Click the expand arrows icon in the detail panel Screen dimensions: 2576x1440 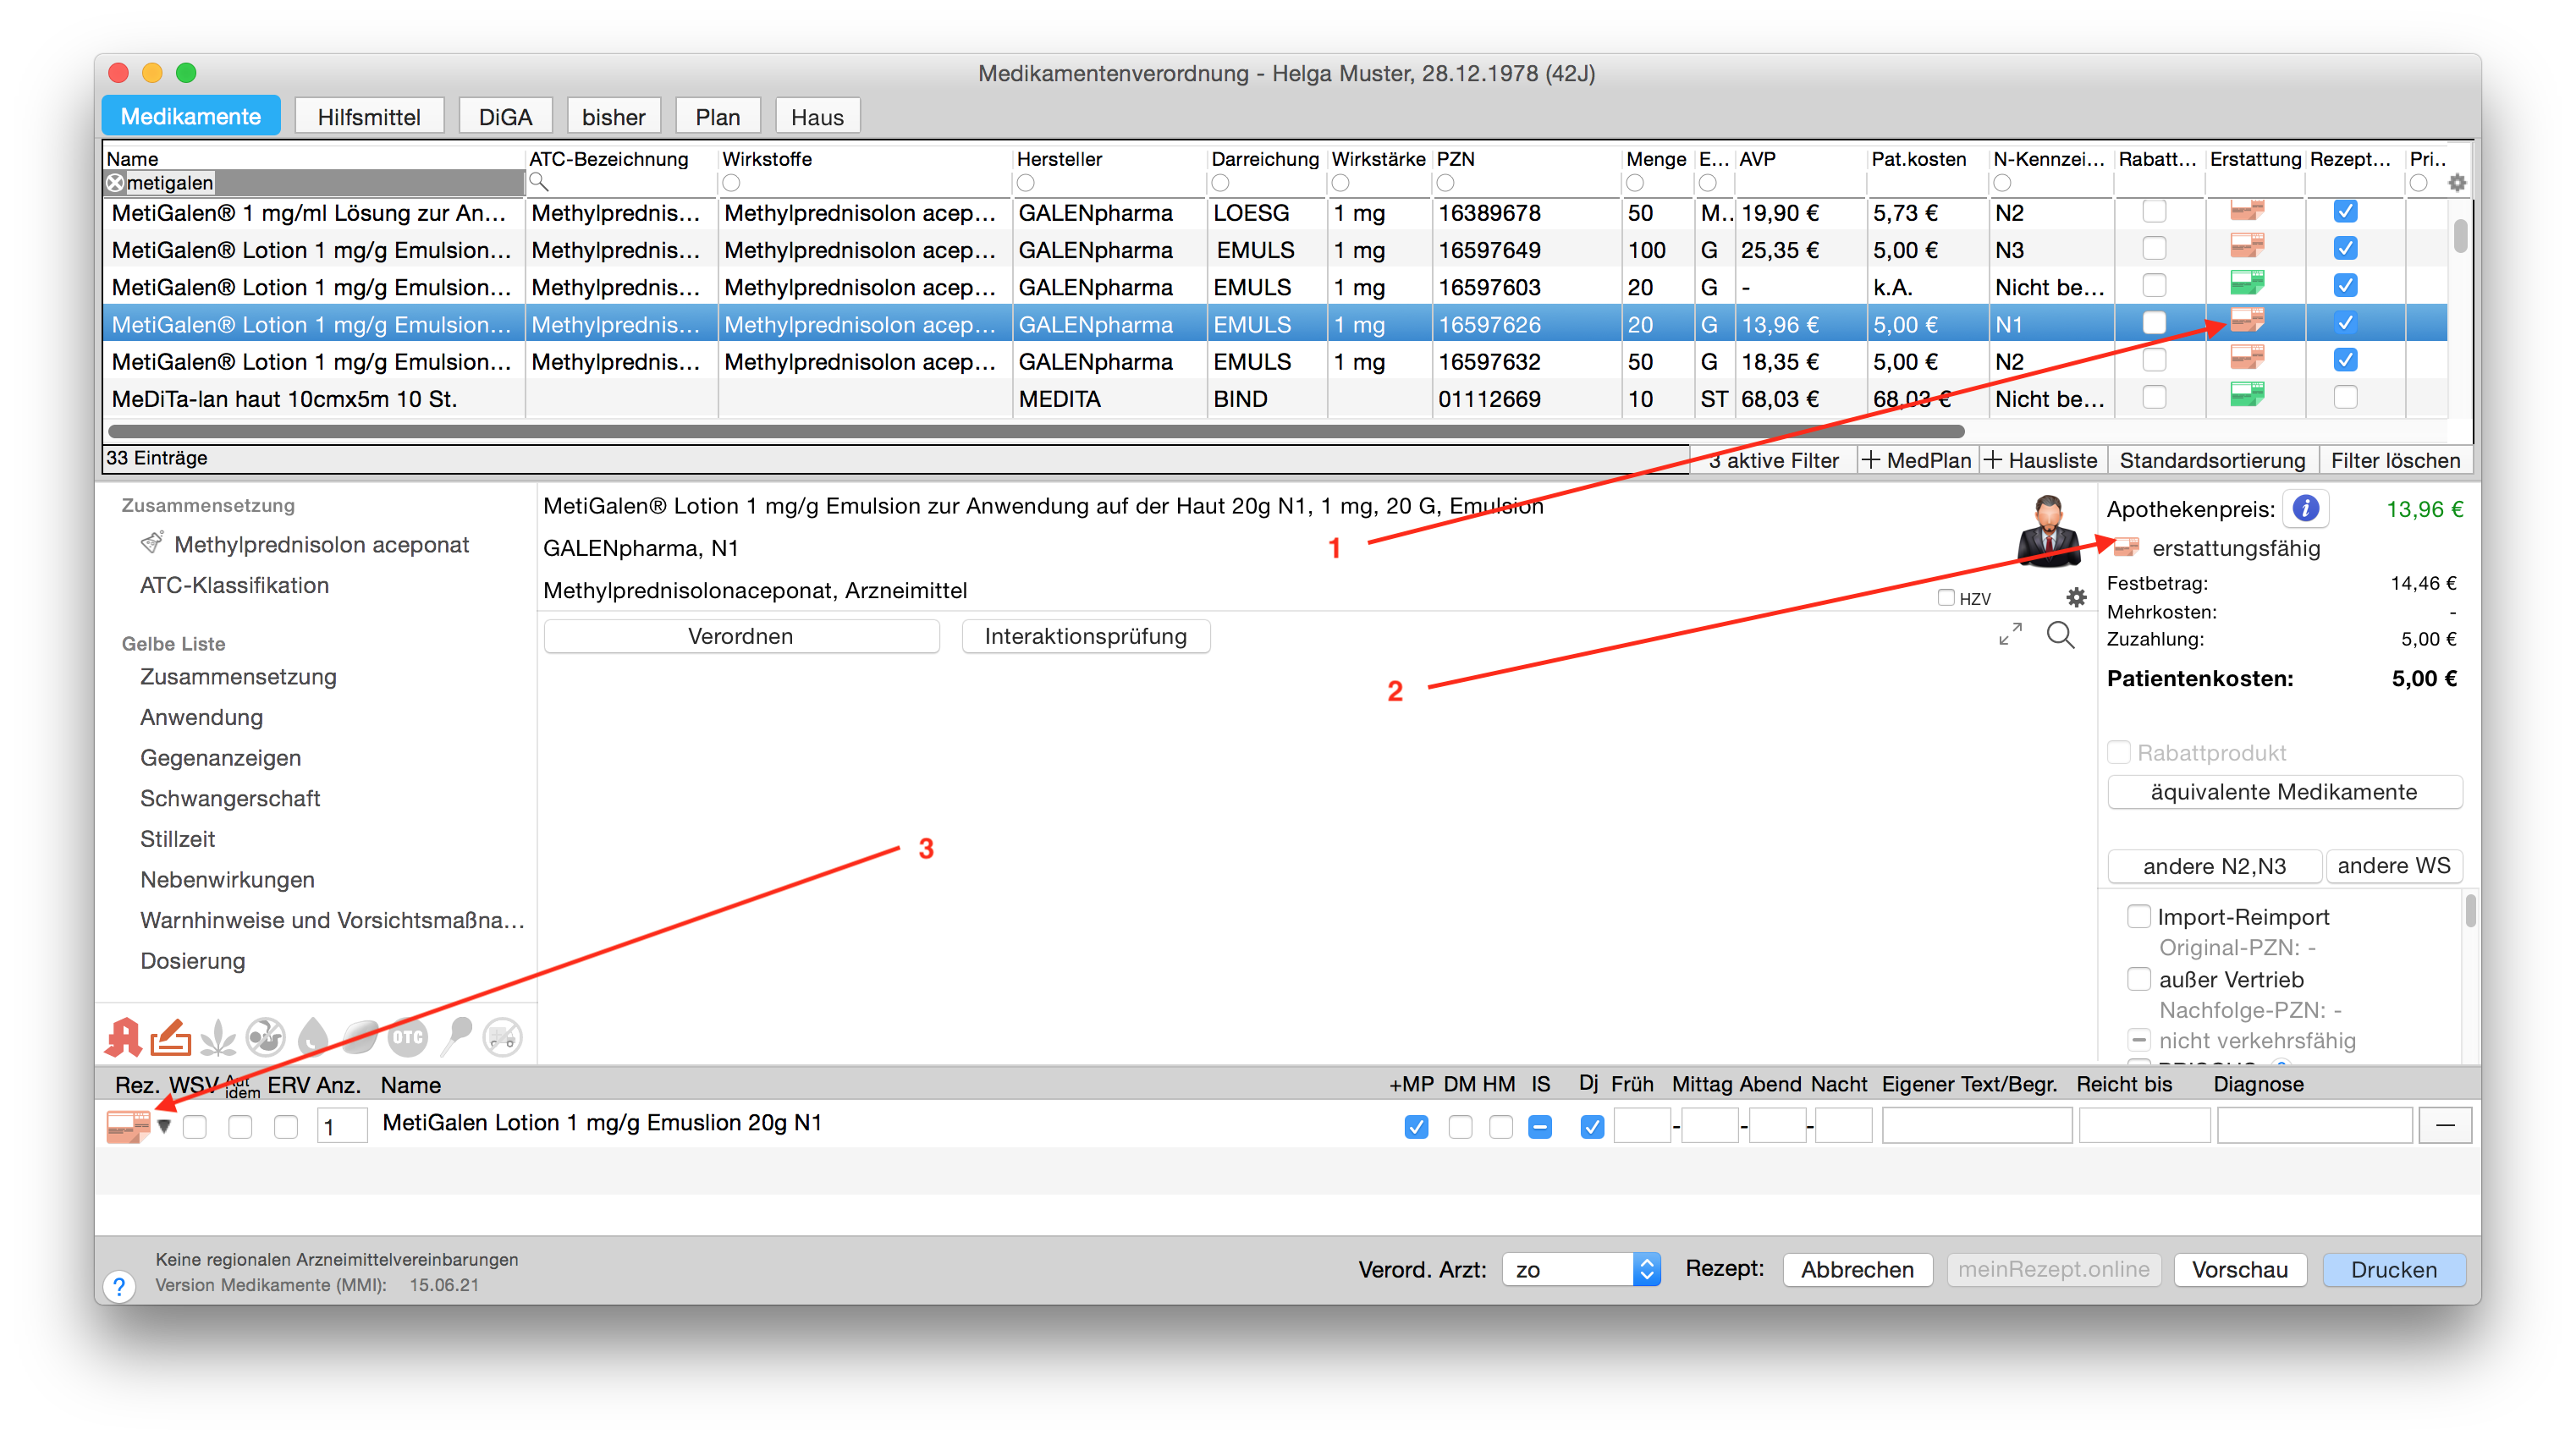click(x=2010, y=634)
